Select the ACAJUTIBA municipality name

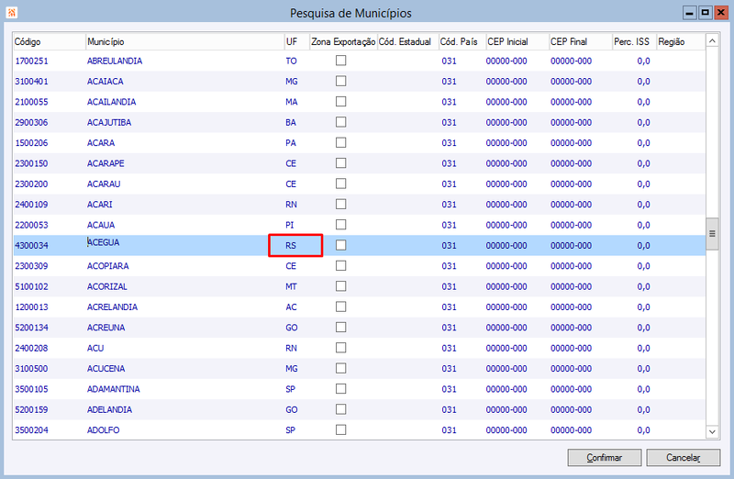click(x=109, y=123)
